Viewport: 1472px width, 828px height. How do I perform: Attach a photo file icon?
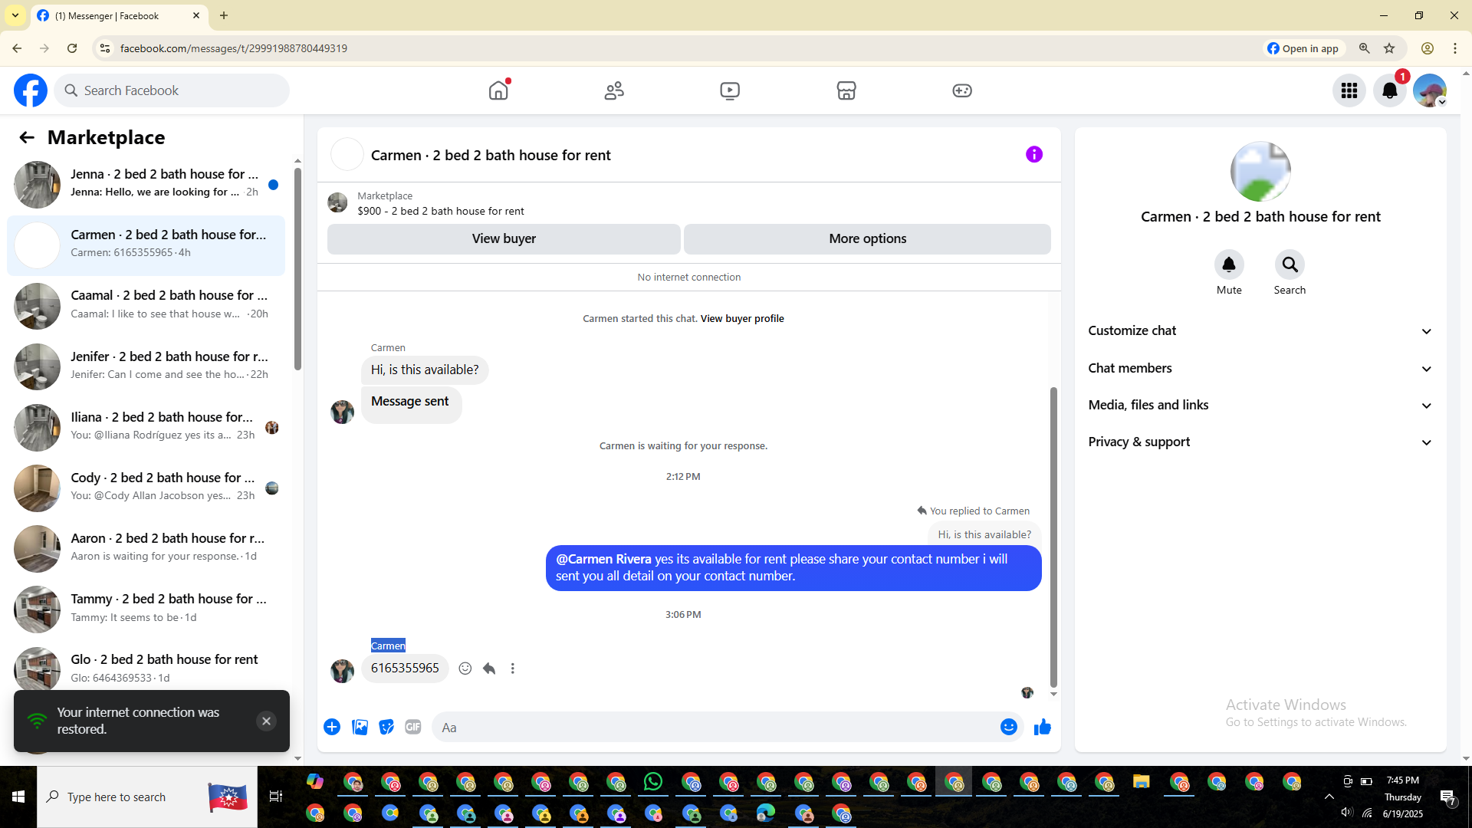pos(360,727)
